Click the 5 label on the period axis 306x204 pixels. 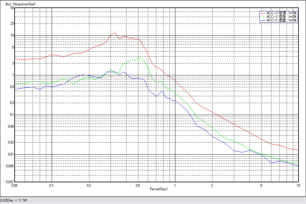coord(261,186)
